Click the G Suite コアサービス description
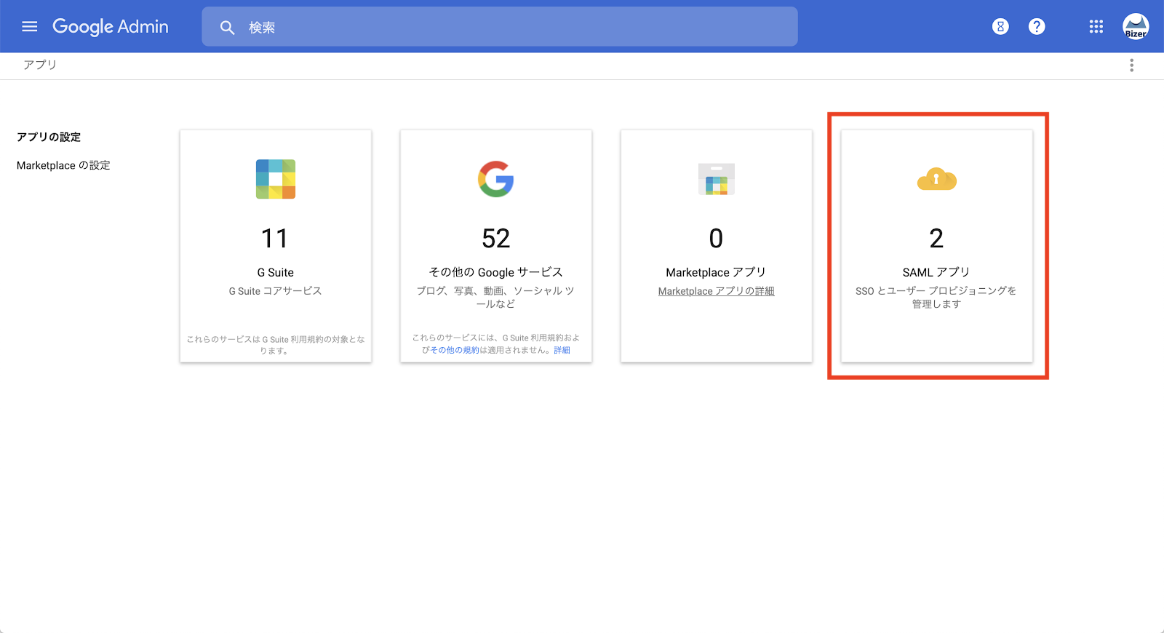1164x633 pixels. [x=275, y=291]
